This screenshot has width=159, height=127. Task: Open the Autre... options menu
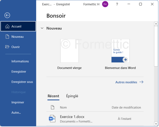(x=16, y=113)
